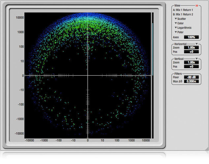Click the Vertical Zoom 1.00x field
This screenshot has width=209, height=164.
[191, 62]
